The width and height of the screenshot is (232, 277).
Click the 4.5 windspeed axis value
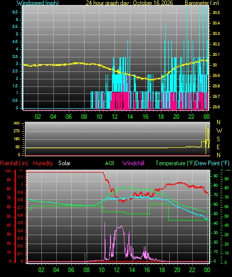coord(15,41)
